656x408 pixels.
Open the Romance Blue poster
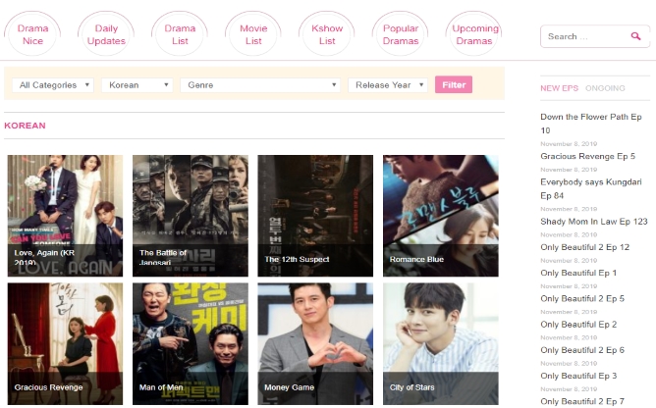click(x=441, y=216)
